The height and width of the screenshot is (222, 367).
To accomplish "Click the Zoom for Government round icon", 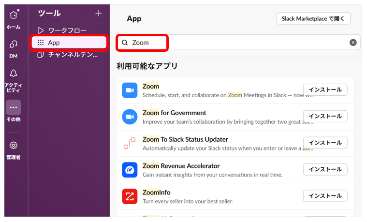I will click(x=130, y=117).
